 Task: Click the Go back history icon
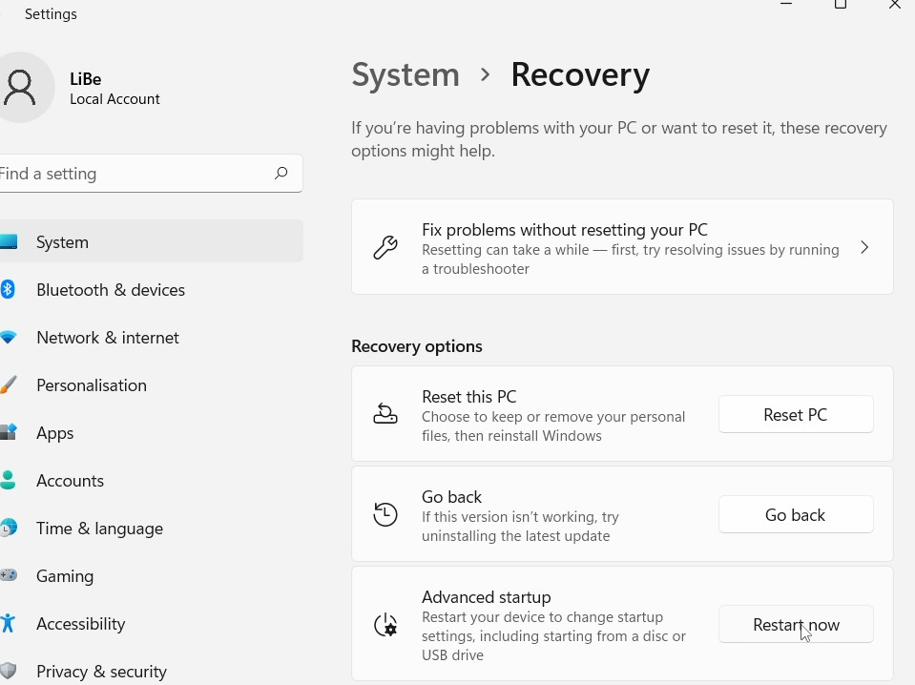click(385, 515)
